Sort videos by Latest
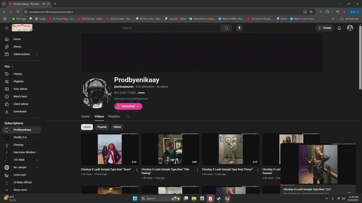Image resolution: width=362 pixels, height=203 pixels. point(87,127)
